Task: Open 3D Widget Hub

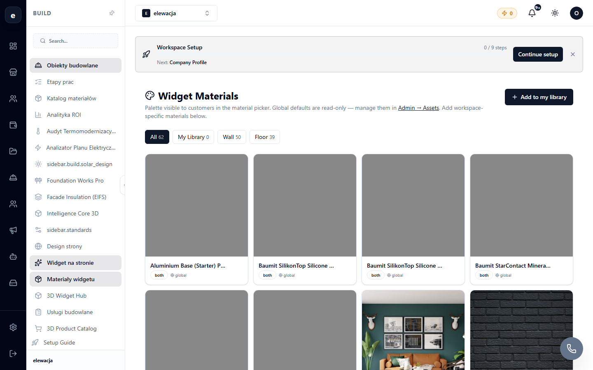Action: (x=75, y=296)
